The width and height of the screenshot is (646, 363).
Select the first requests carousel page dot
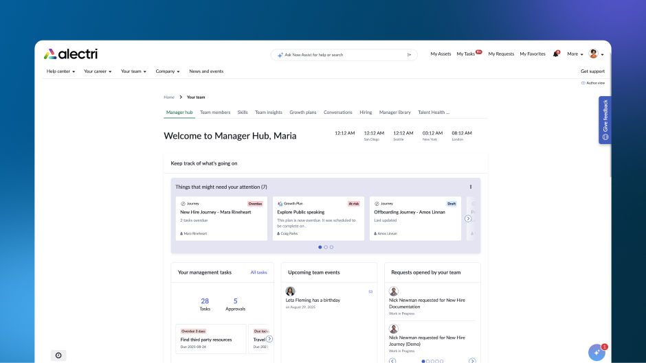(423, 362)
